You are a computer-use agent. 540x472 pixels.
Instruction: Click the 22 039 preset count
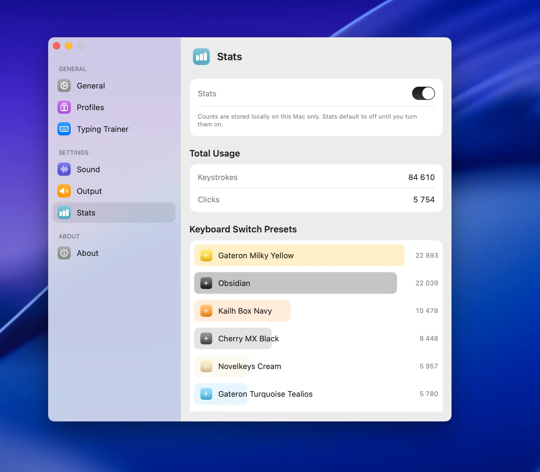click(x=427, y=283)
